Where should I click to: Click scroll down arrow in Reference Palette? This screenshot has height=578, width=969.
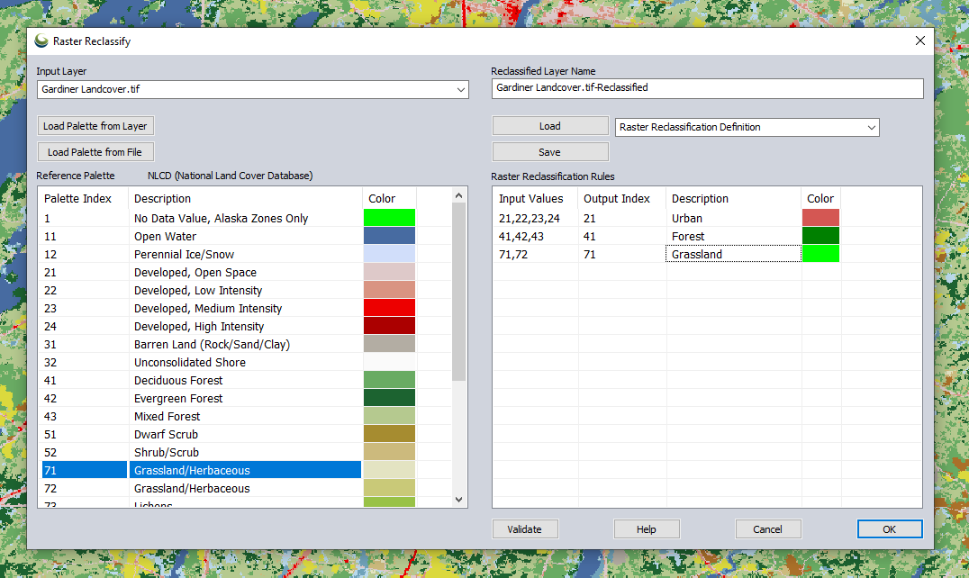[x=458, y=500]
